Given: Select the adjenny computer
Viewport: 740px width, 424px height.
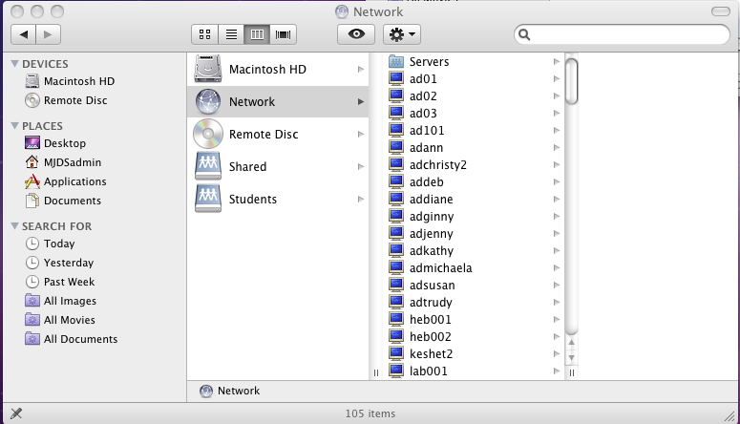Looking at the screenshot, I should tap(475, 233).
